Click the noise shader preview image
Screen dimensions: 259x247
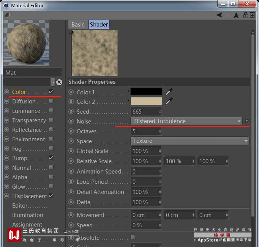pyautogui.click(x=95, y=53)
